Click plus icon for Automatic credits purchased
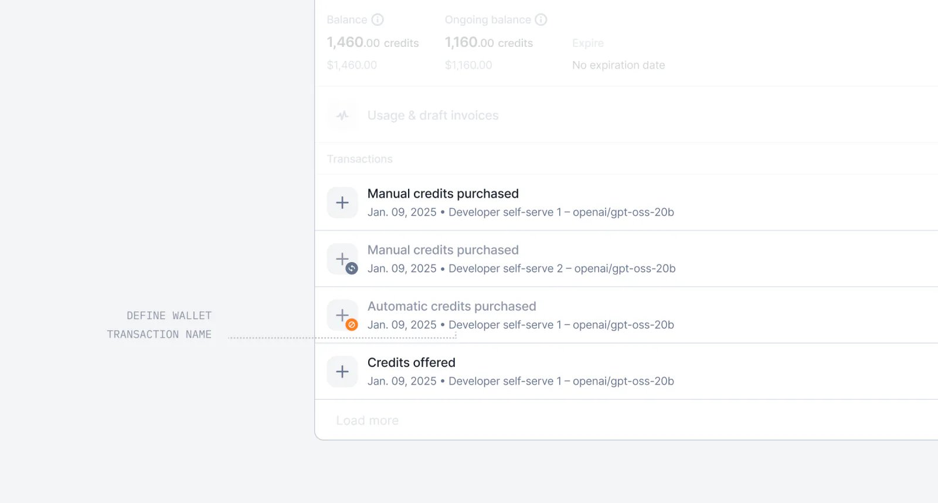Screen dimensions: 938x503 (x=342, y=315)
